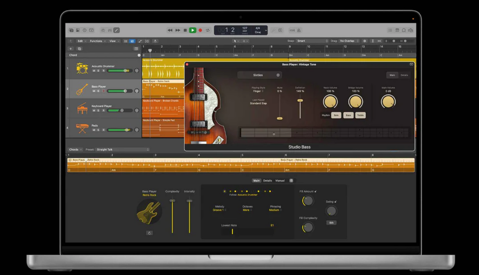Select the Mixer icon in the control bar
This screenshot has width=479, height=275.
coord(110,30)
